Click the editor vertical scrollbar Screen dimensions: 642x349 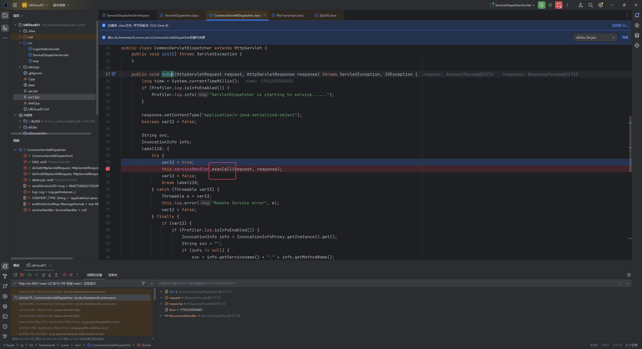click(x=630, y=144)
